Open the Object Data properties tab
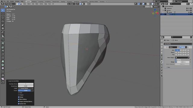Image resolution: width=193 pixels, height=108 pixels. click(x=162, y=73)
